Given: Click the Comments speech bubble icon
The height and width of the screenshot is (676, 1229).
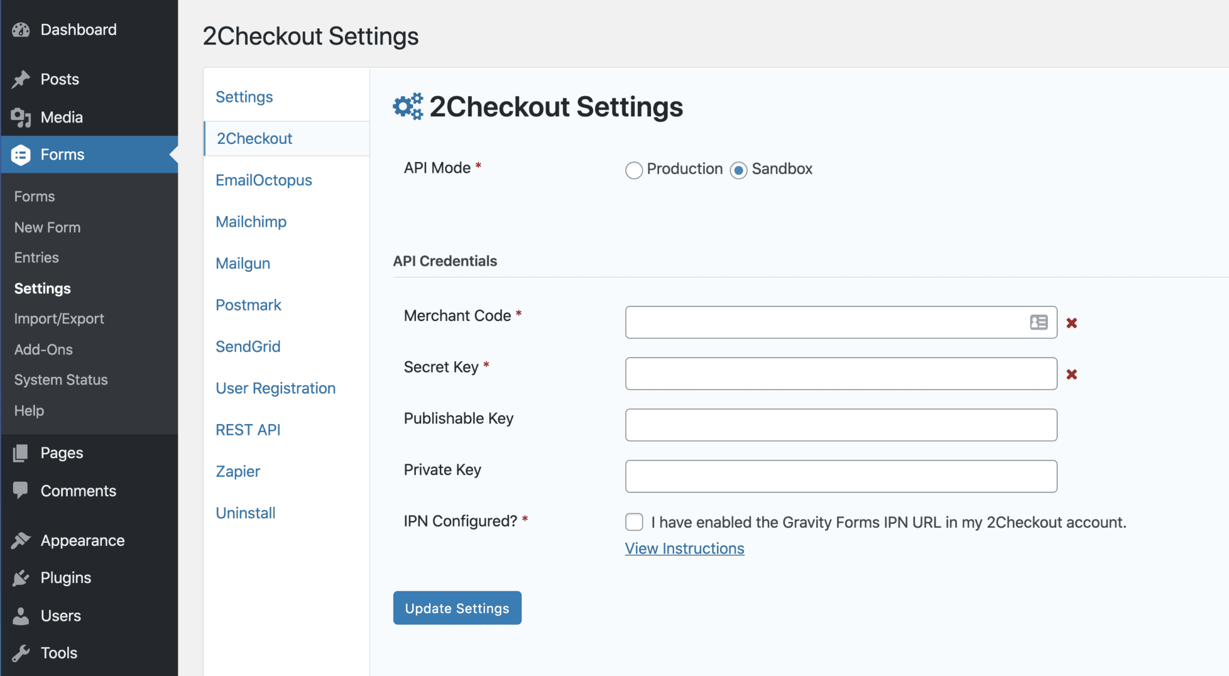Looking at the screenshot, I should click(x=21, y=491).
